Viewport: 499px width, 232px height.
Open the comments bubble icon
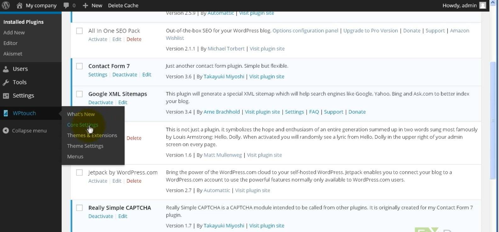point(66,5)
